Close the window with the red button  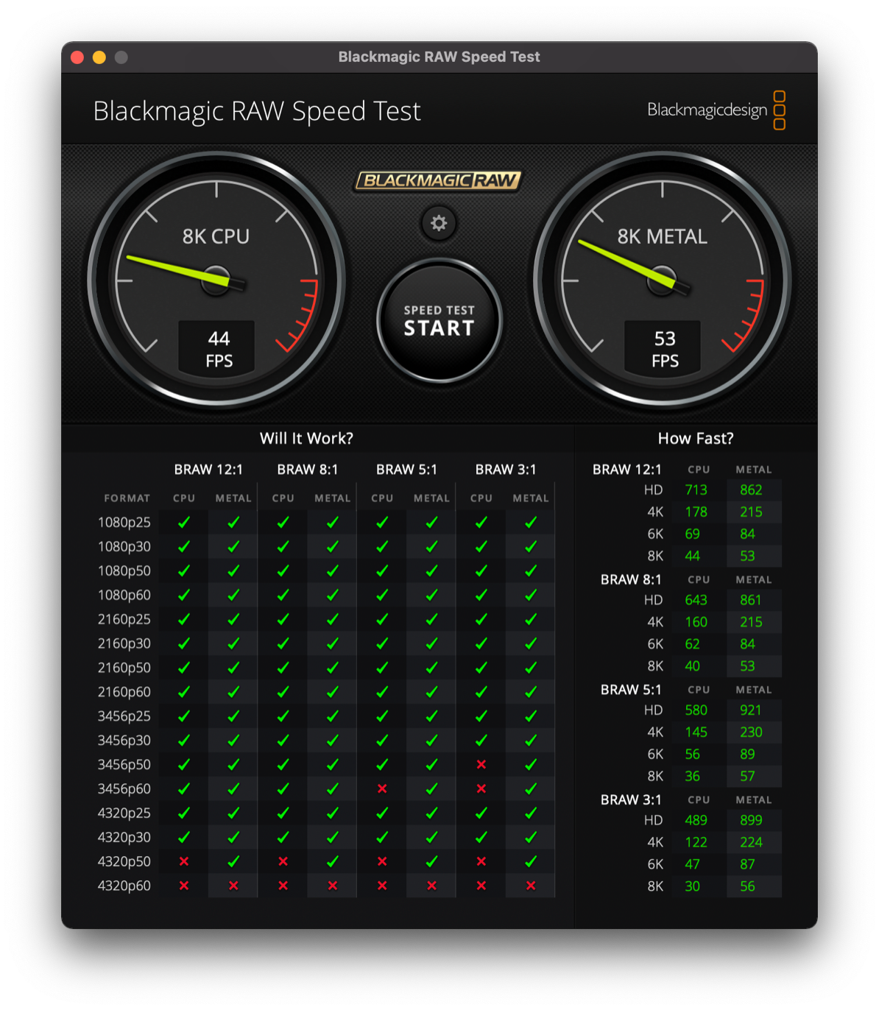[x=77, y=57]
